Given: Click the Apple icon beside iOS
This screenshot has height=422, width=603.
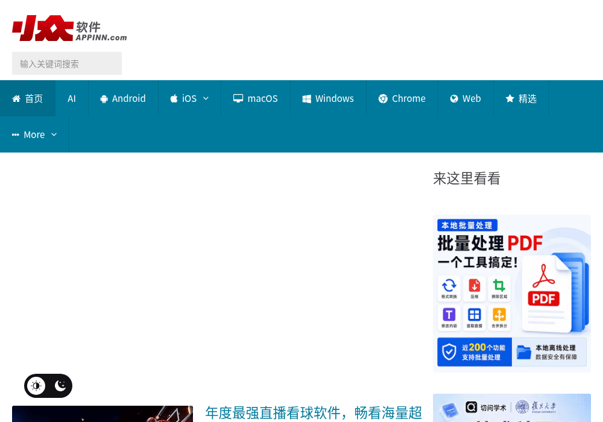Looking at the screenshot, I should click(174, 98).
